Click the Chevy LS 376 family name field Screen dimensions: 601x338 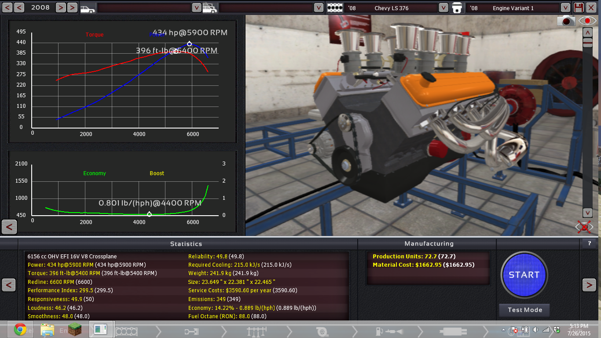(392, 8)
